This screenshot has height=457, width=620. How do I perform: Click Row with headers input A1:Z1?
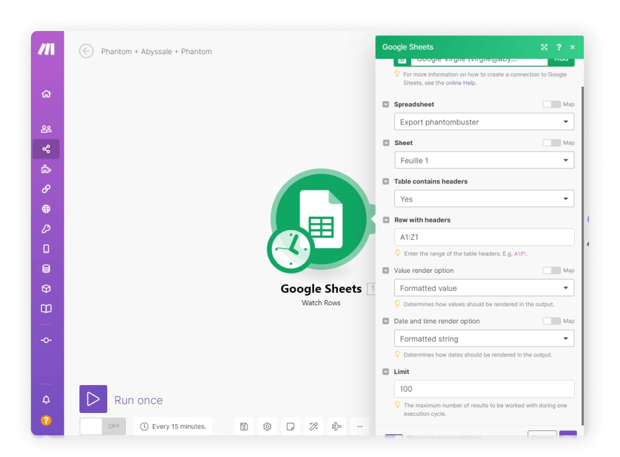(484, 237)
